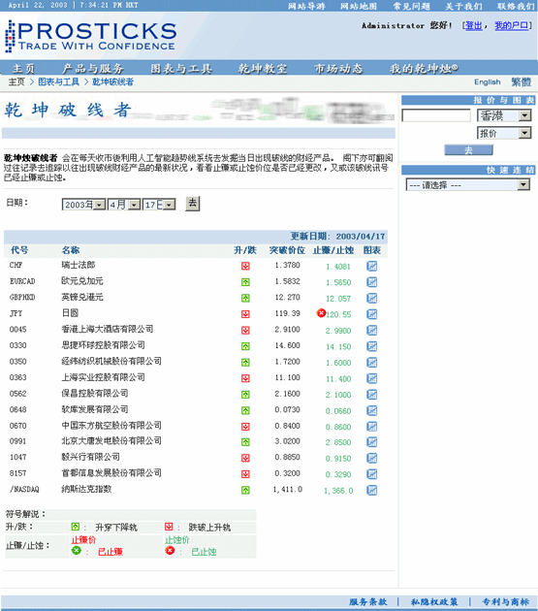Viewport: 538px width, 611px height.
Task: Open the 图表与工具 menu
Action: [181, 69]
